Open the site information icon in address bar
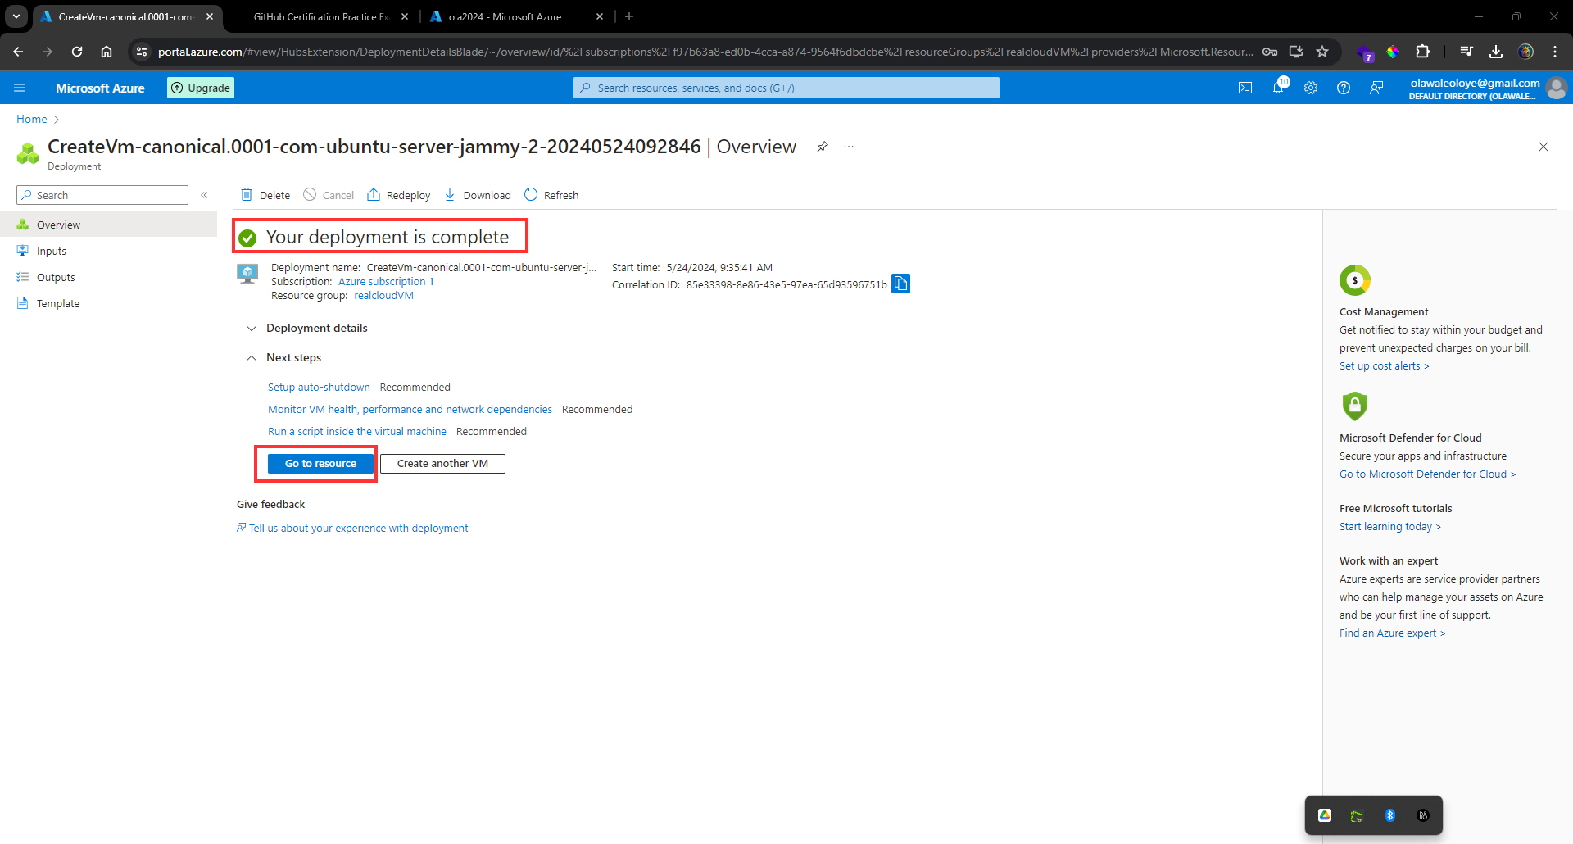 [x=142, y=52]
